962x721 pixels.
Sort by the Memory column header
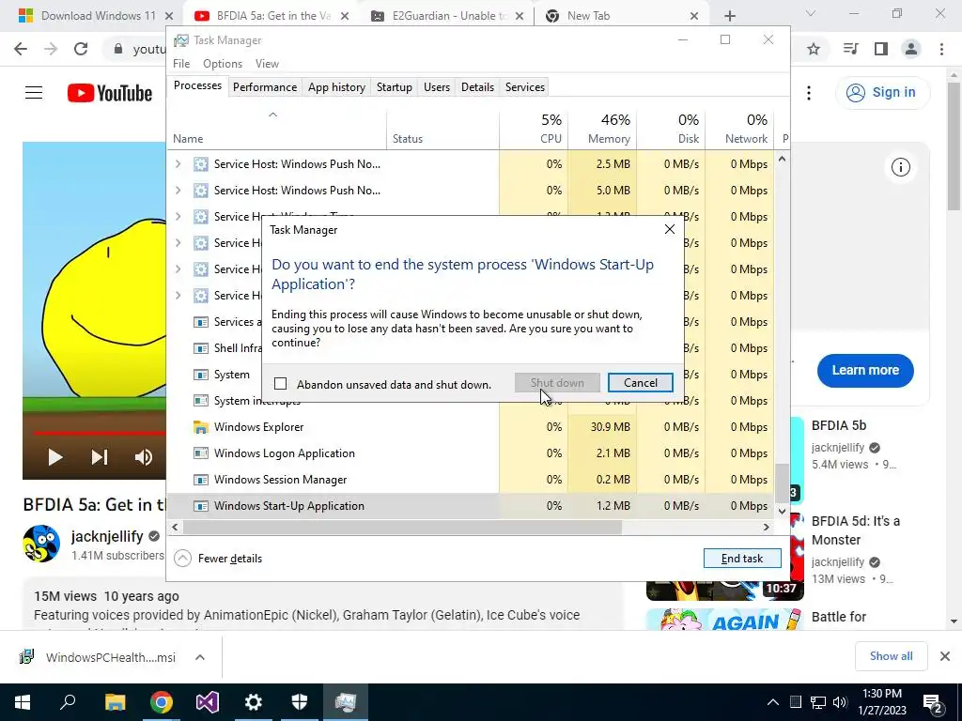click(x=602, y=130)
